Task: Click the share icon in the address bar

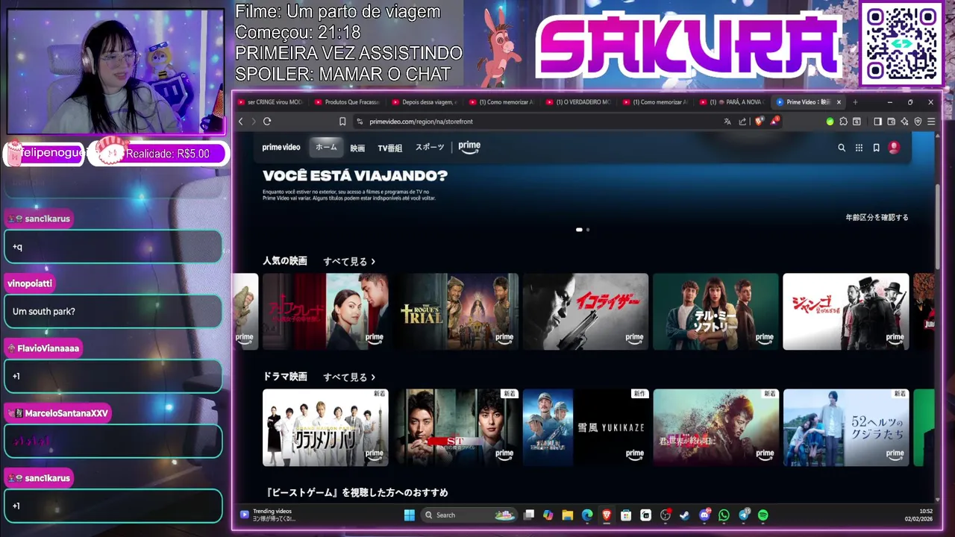Action: click(742, 122)
